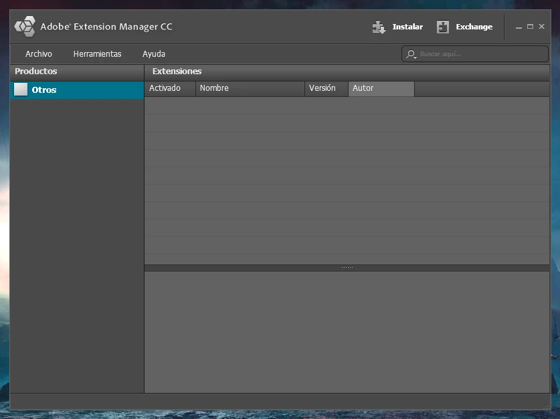Open Adobe Exchange via Exchange label
This screenshot has width=560, height=419.
click(x=474, y=27)
